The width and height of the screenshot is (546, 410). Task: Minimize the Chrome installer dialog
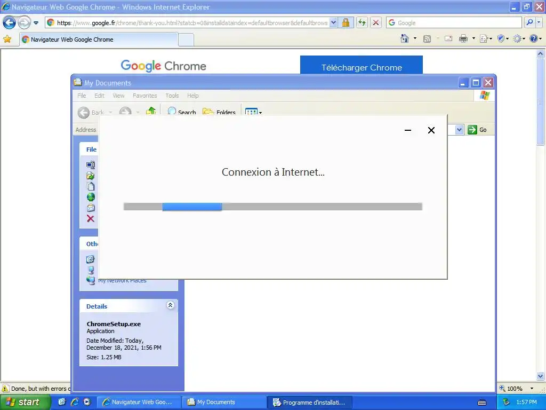[408, 130]
